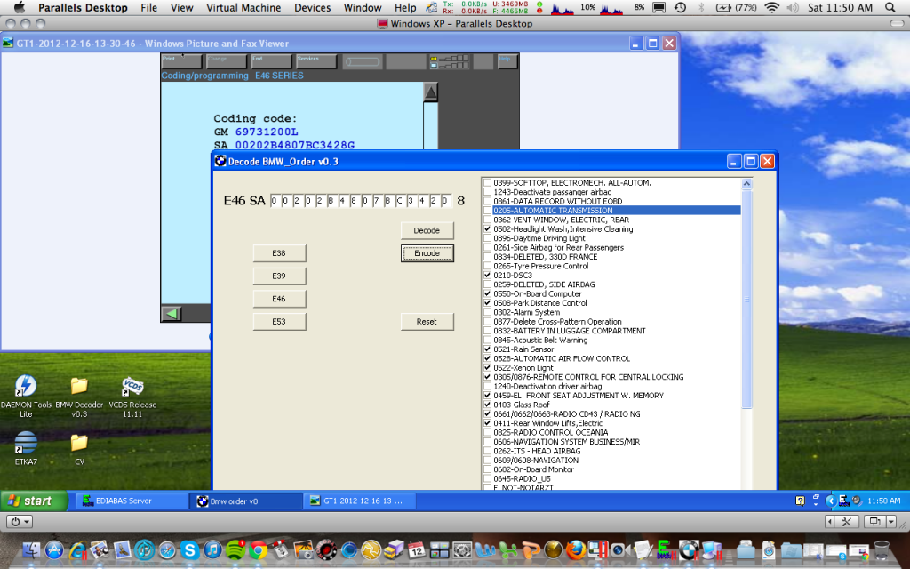Click green back arrow in Picture Viewer image
The width and height of the screenshot is (910, 569).
click(x=172, y=314)
